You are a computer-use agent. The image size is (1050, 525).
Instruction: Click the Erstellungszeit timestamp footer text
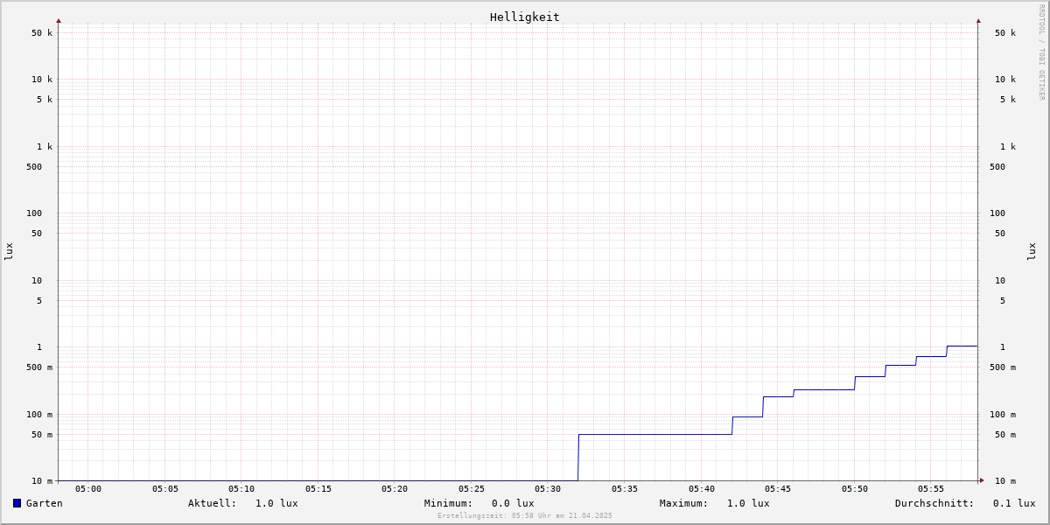click(525, 515)
